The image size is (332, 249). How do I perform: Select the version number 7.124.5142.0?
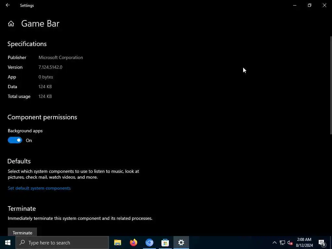point(50,67)
